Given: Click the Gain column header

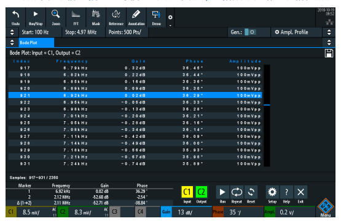Looking at the screenshot, I should (138, 61).
